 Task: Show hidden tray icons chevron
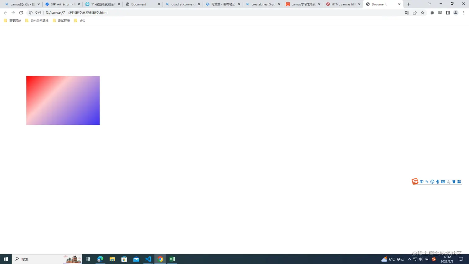[409, 259]
